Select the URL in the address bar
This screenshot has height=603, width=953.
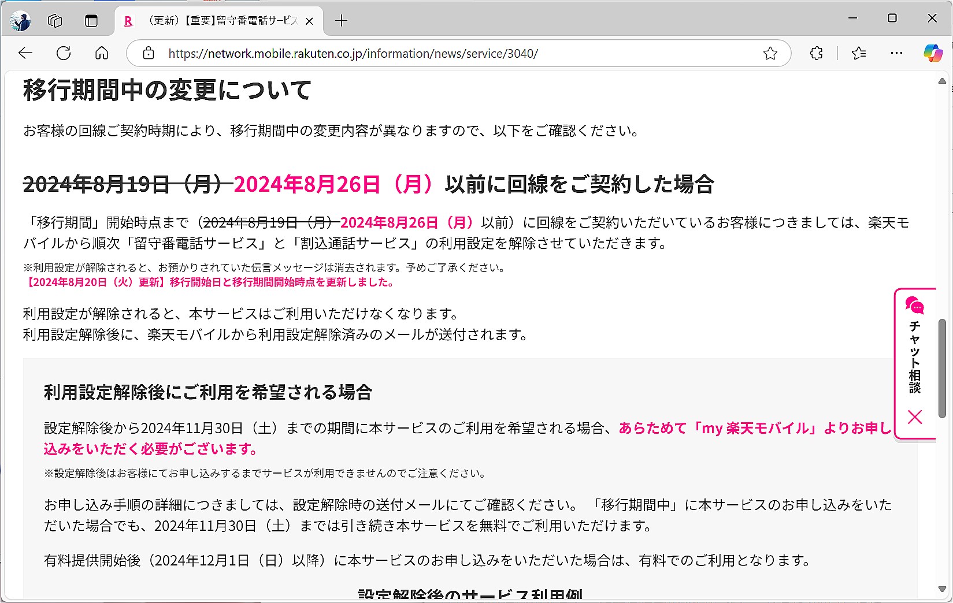click(x=353, y=53)
